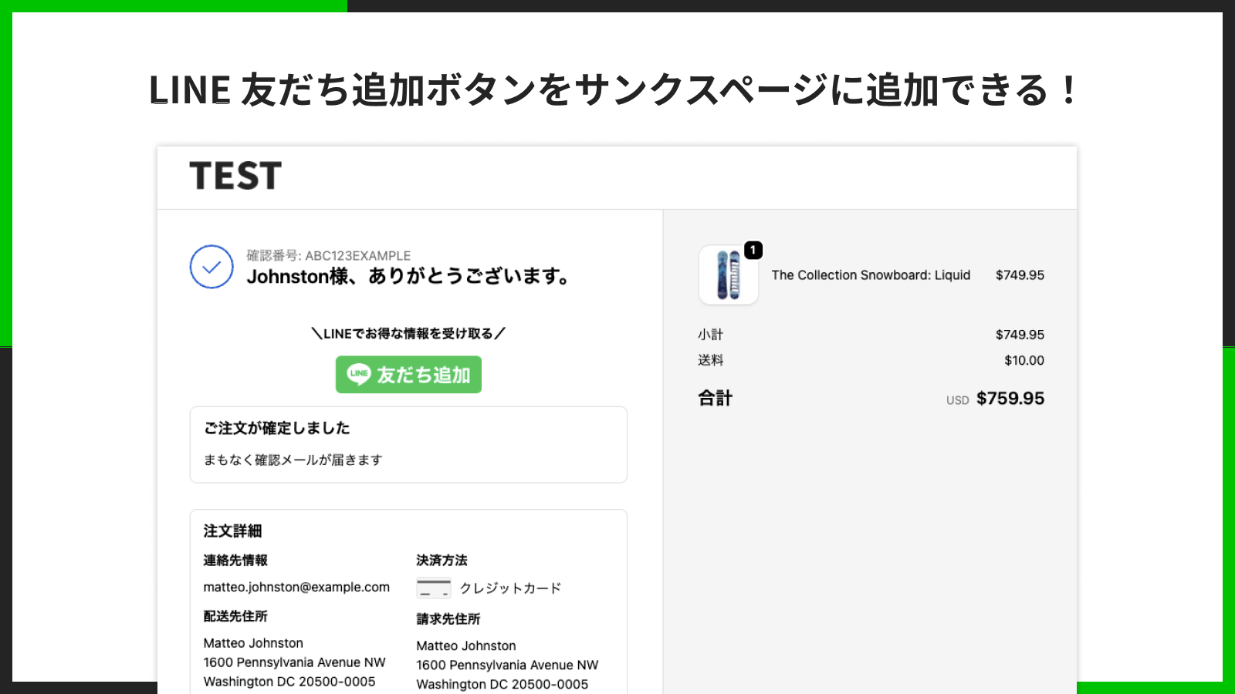Open the snowboard product thumbnail
Viewport: 1235px width, 694px height.
coord(729,275)
